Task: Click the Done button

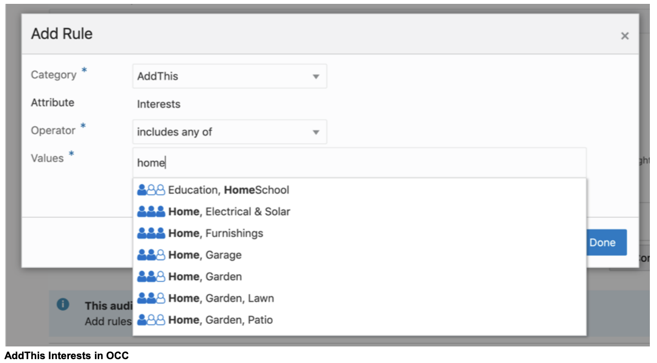Action: click(x=606, y=242)
